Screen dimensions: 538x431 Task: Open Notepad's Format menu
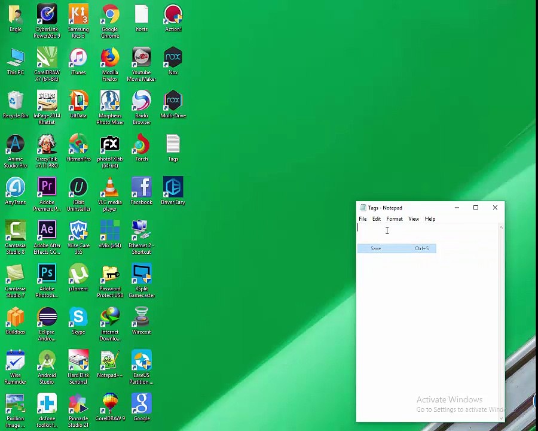395,219
